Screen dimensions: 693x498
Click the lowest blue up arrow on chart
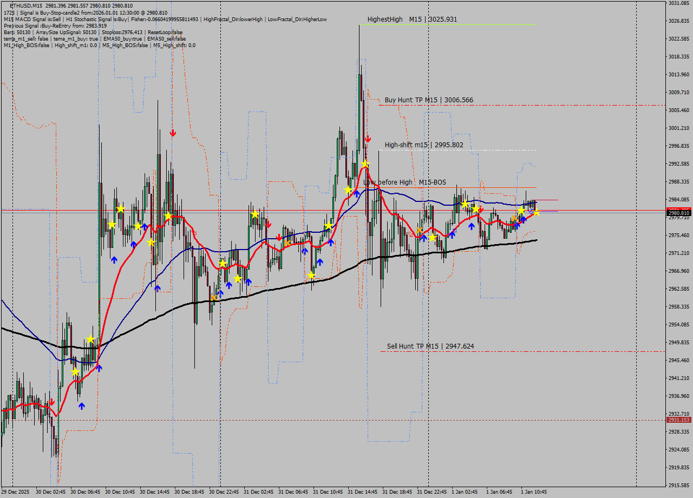(x=81, y=405)
